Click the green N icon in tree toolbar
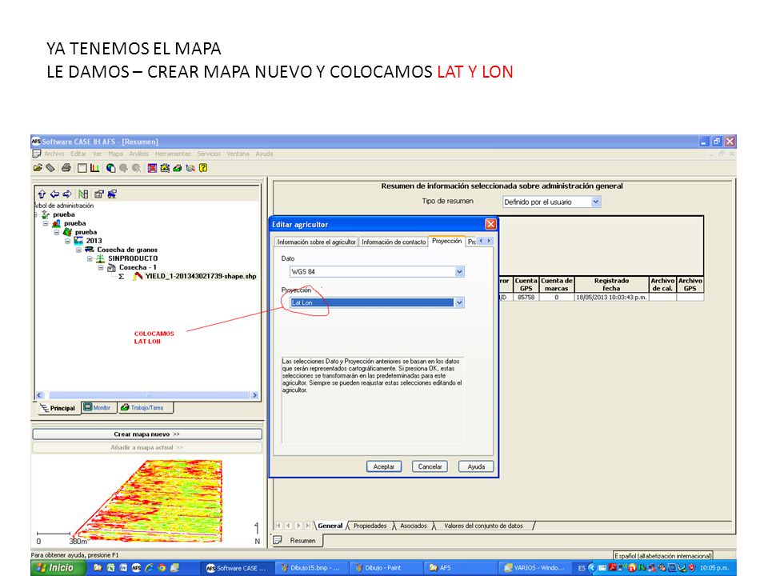 83,194
